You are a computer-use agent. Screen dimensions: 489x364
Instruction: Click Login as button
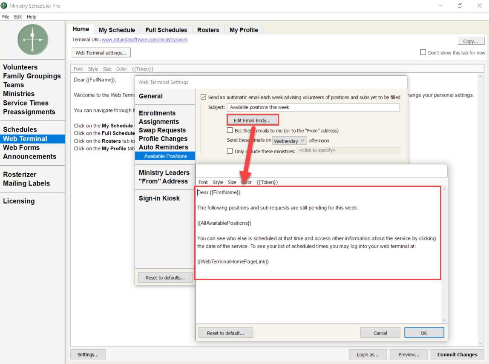(368, 354)
